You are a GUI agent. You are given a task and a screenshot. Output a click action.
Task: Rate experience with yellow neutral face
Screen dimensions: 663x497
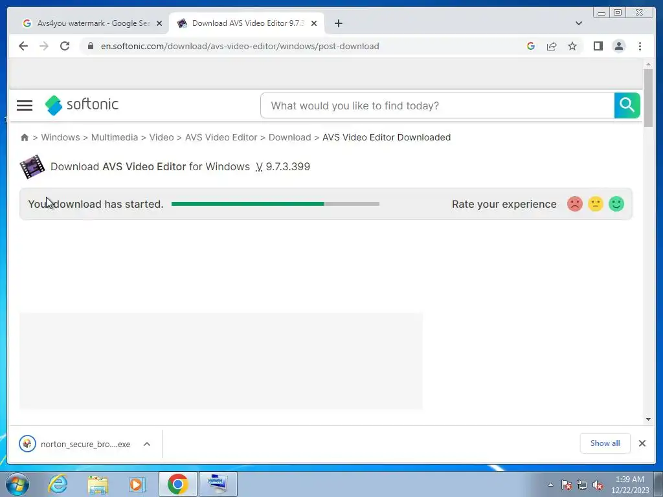click(x=596, y=204)
